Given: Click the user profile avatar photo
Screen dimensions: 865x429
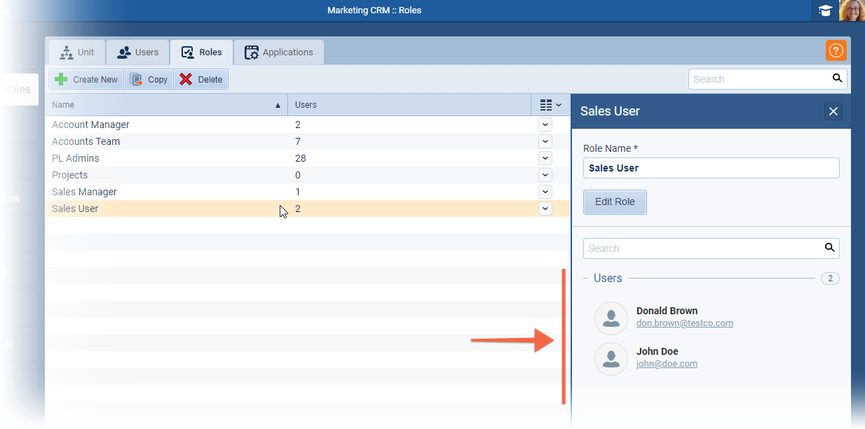Looking at the screenshot, I should [852, 10].
